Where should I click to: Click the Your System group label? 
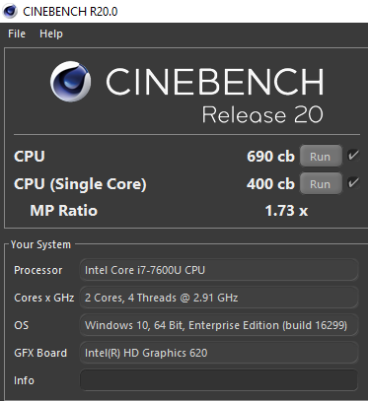pos(40,244)
